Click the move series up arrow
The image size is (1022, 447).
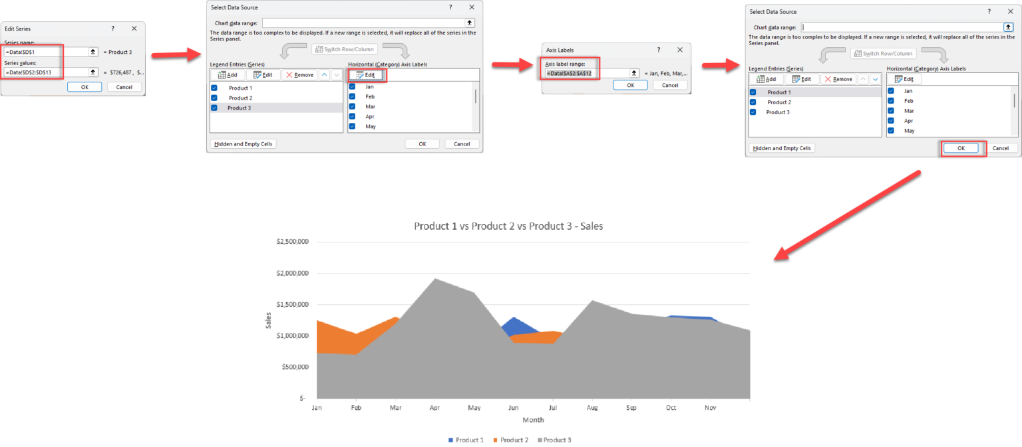(x=324, y=74)
